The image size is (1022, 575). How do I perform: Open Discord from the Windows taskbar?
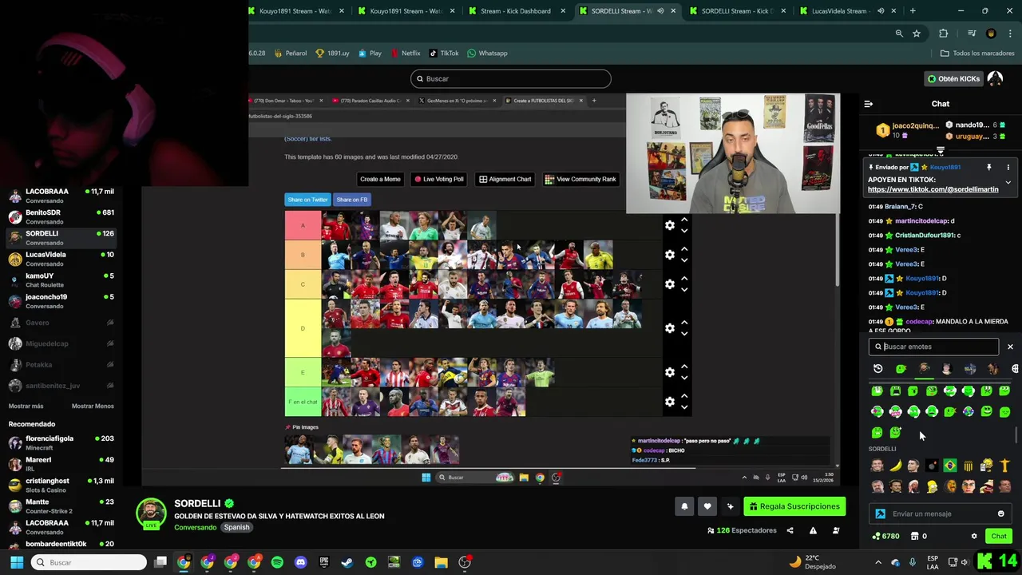click(x=300, y=562)
